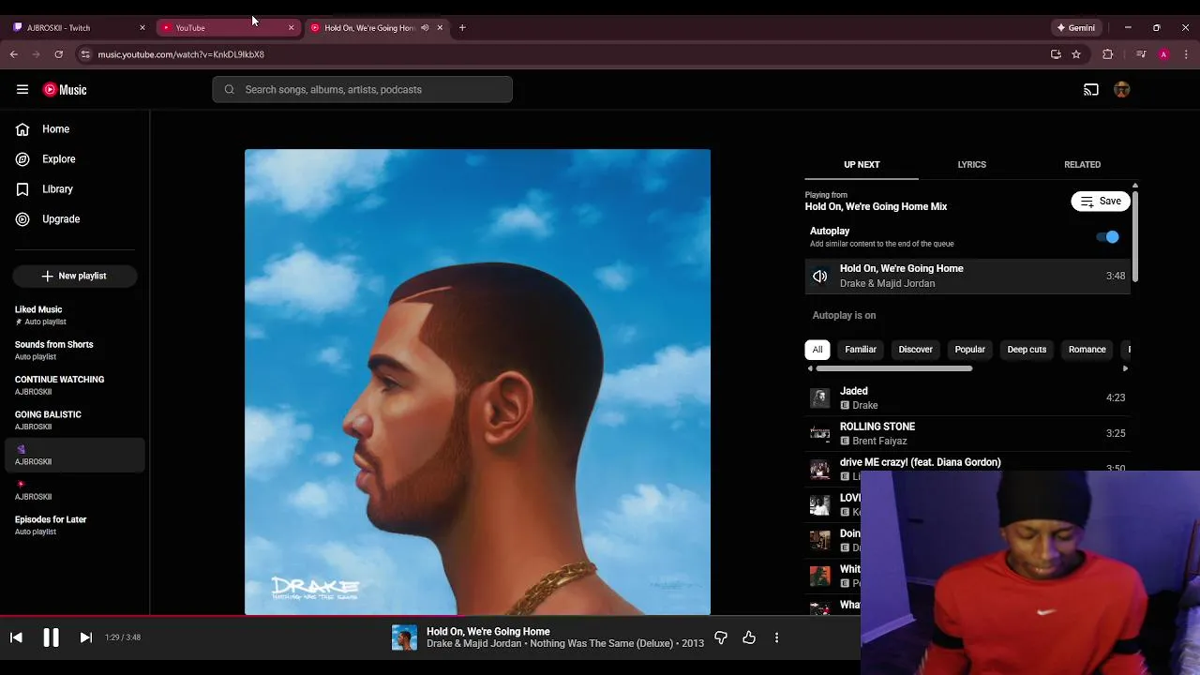Viewport: 1200px width, 675px height.
Task: Click the Drake album art
Action: pyautogui.click(x=477, y=382)
